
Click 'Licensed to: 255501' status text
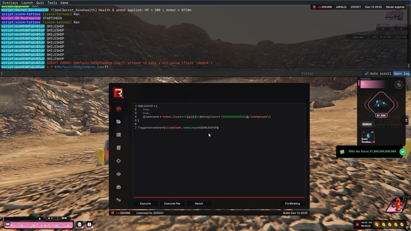[x=150, y=213]
